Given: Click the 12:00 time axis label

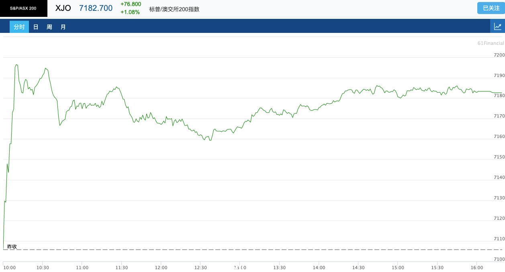Looking at the screenshot, I should pos(161,268).
